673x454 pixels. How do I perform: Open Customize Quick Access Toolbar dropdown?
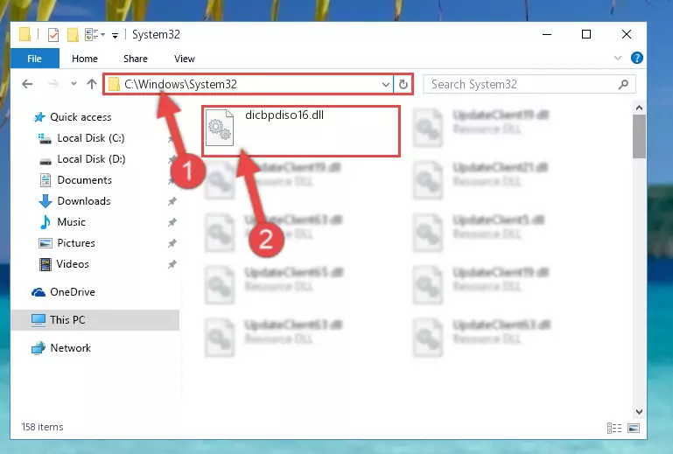click(115, 36)
